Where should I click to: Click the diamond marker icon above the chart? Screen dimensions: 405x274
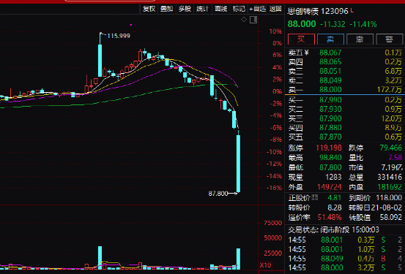pyautogui.click(x=244, y=20)
